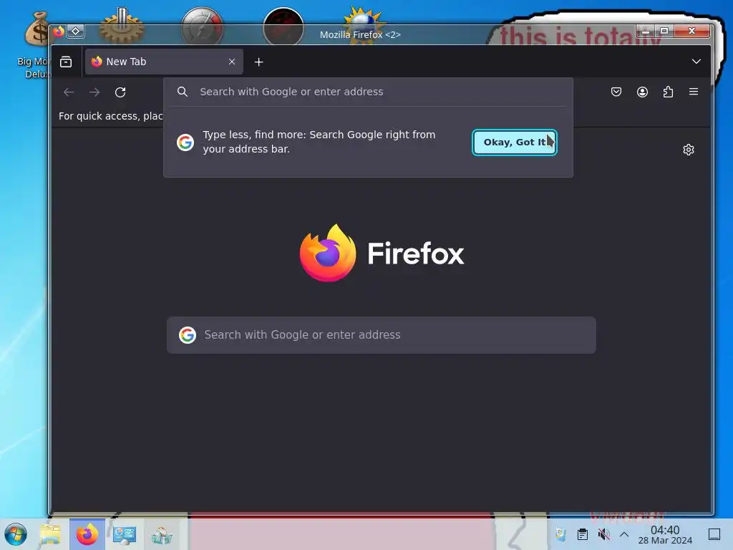Focus the address bar search field

click(369, 92)
